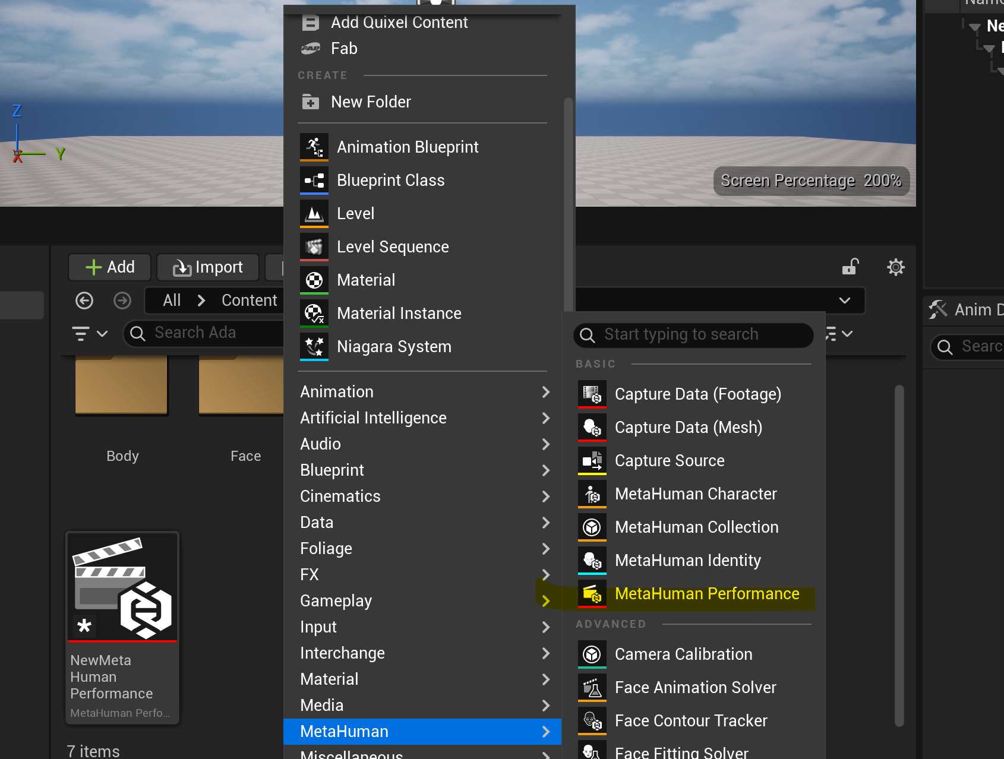Image resolution: width=1004 pixels, height=759 pixels.
Task: Select Capture Source menu entry
Action: pyautogui.click(x=693, y=460)
